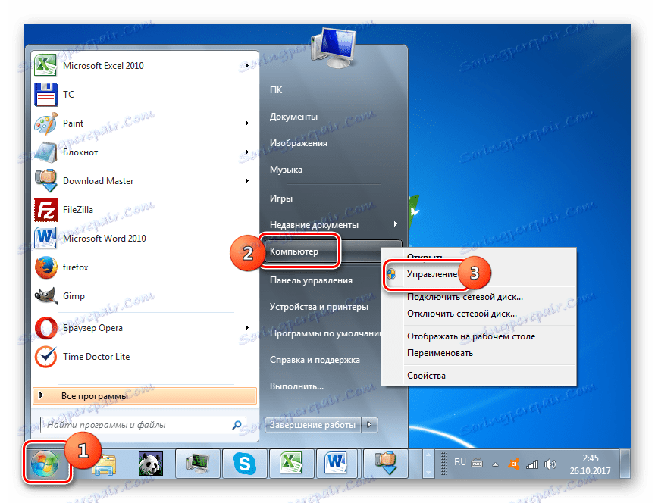Expand Microsoft Excel 2010 jump list arrow

[247, 66]
